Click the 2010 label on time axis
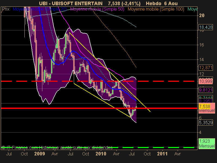 coord(101,154)
